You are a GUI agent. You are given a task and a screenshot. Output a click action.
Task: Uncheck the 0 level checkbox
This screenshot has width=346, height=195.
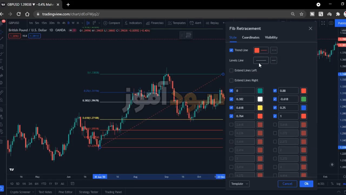coord(231,91)
